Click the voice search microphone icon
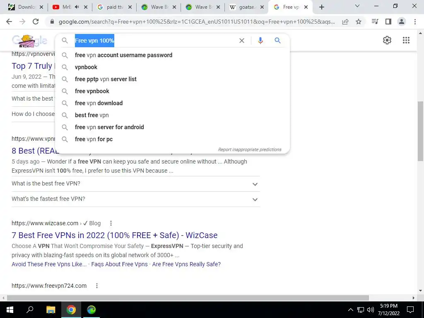The image size is (424, 318). point(260,41)
